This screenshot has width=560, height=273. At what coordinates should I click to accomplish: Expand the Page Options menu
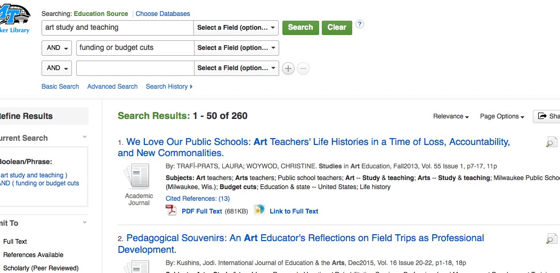(x=502, y=116)
